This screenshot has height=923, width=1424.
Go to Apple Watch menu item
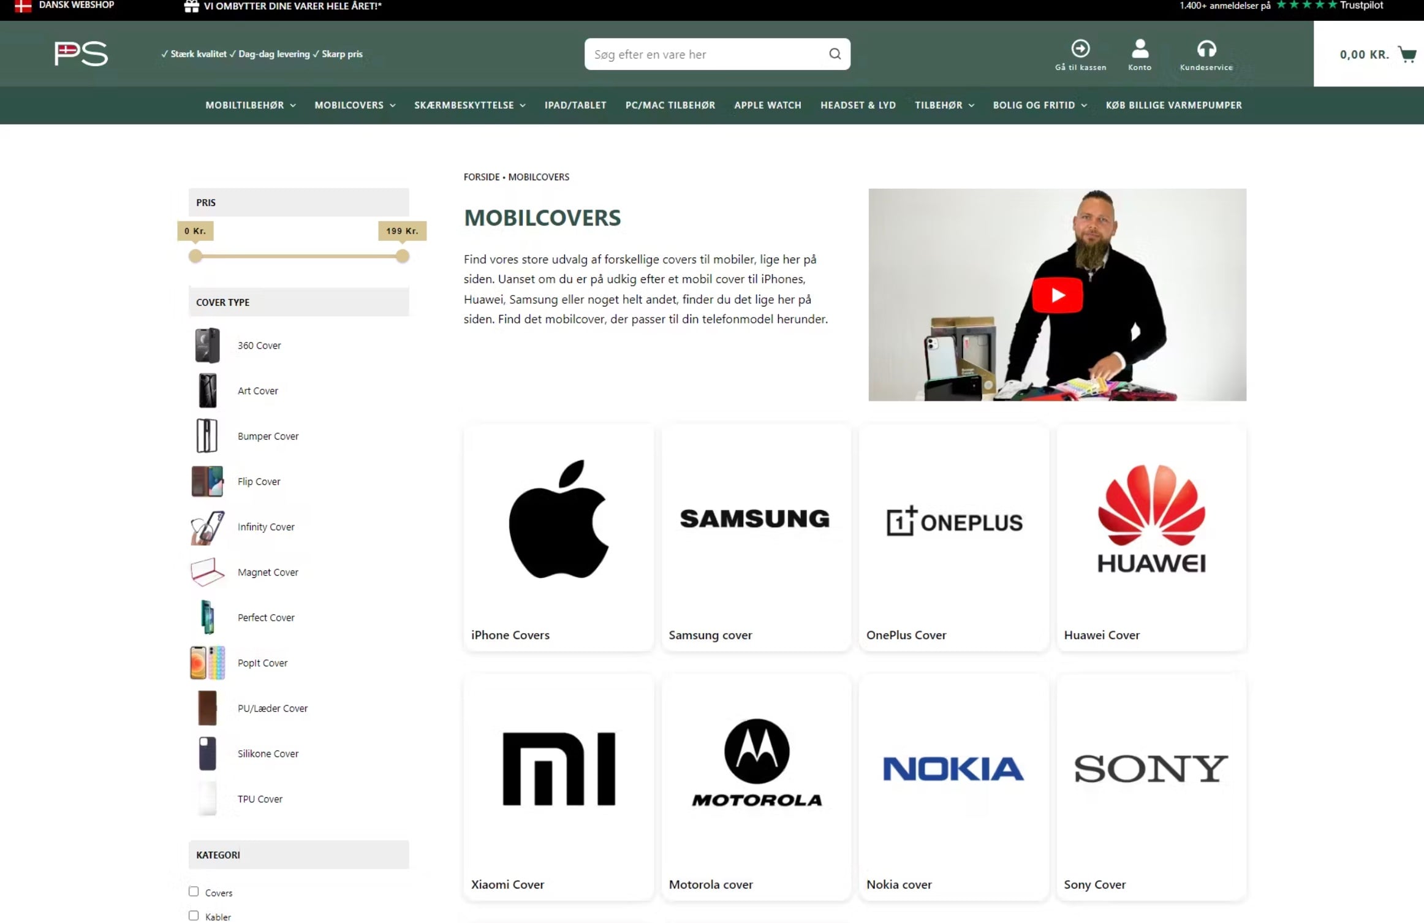click(x=767, y=105)
